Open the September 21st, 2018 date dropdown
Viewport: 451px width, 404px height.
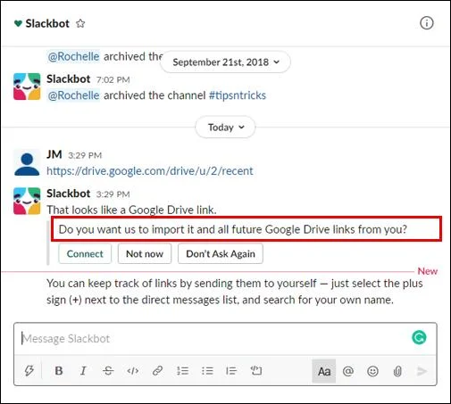(x=225, y=62)
